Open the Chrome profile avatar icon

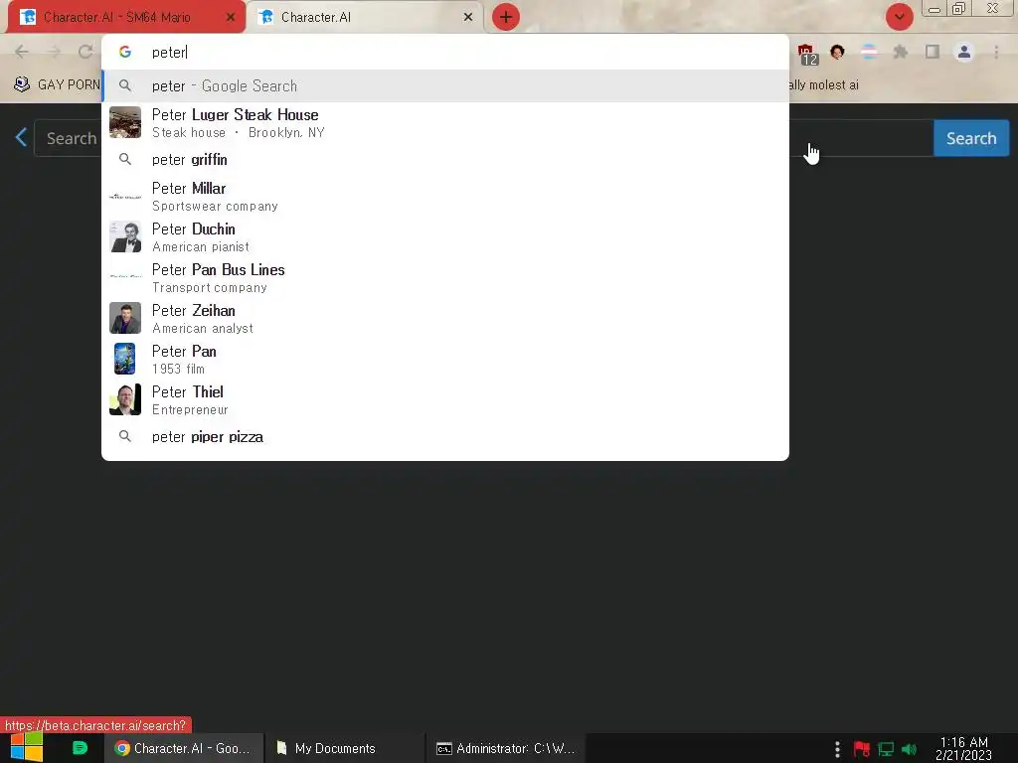[964, 52]
